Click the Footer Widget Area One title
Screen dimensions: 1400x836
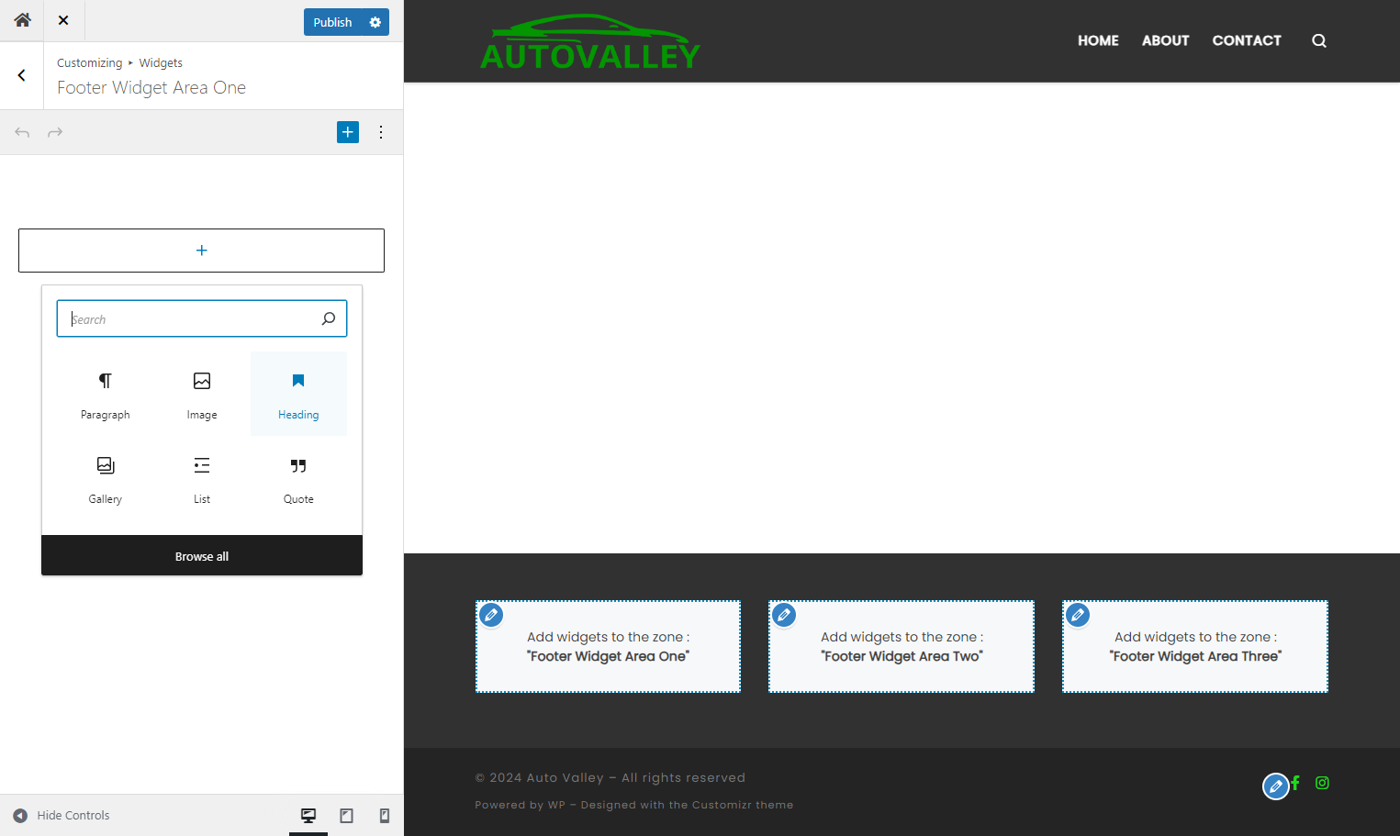(x=151, y=87)
